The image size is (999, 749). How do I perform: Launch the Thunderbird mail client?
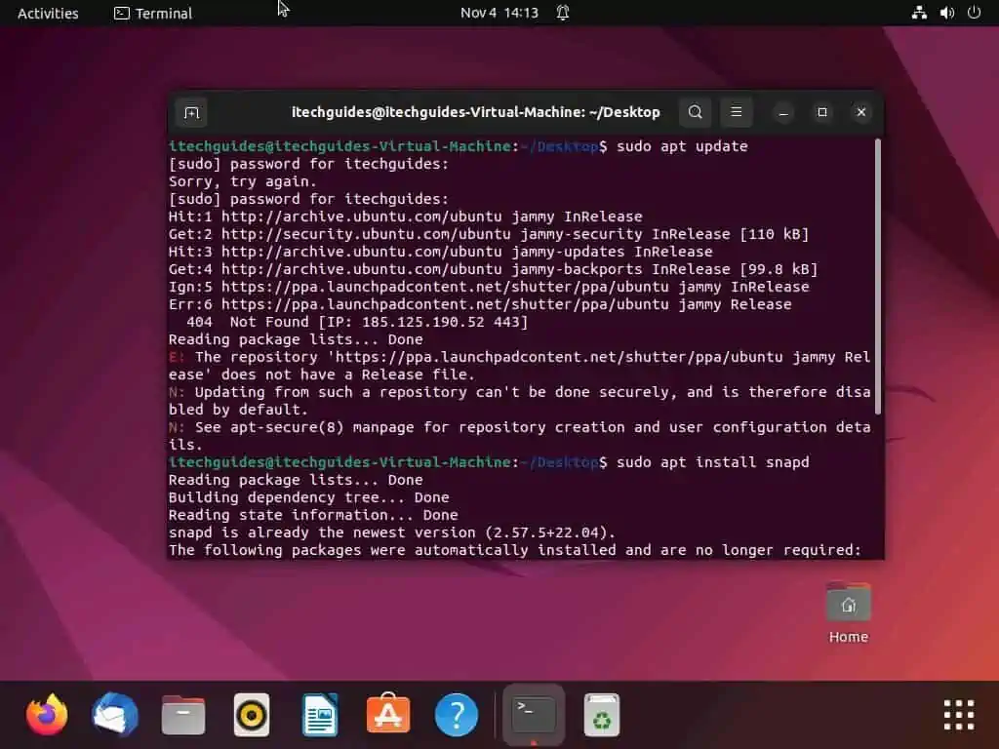(x=114, y=715)
